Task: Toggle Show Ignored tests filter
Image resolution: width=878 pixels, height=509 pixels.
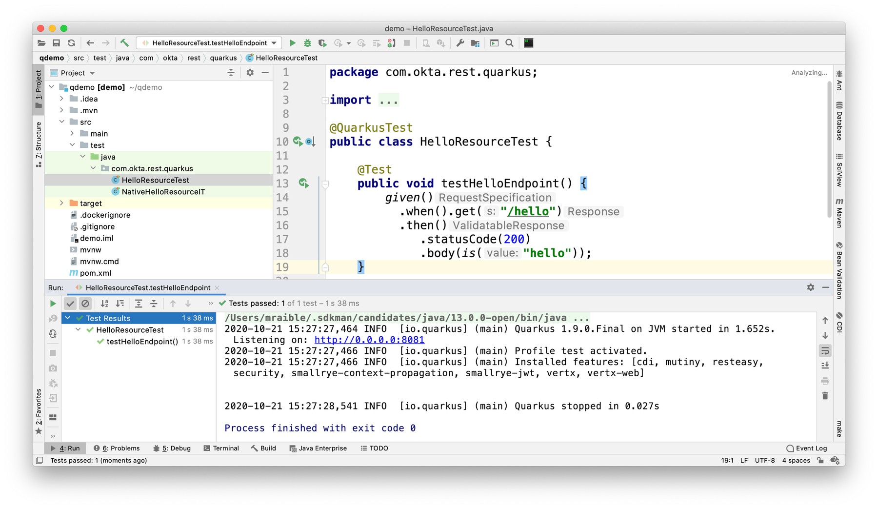Action: 85,304
